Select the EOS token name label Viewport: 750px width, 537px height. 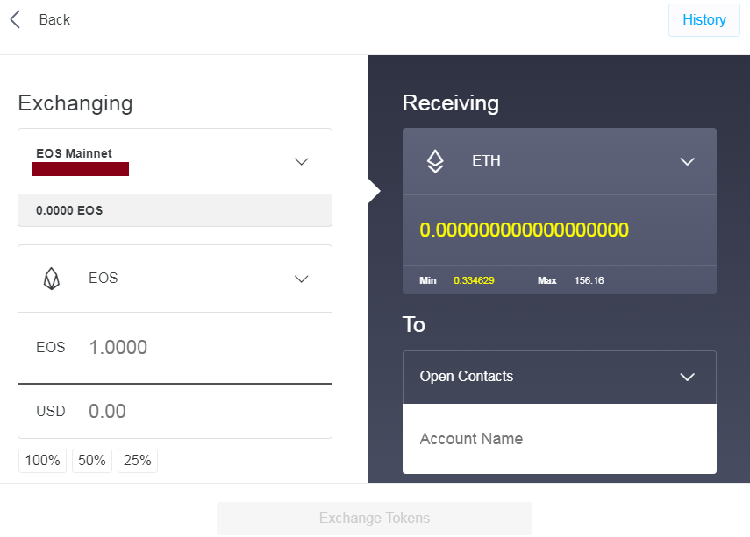click(x=104, y=278)
